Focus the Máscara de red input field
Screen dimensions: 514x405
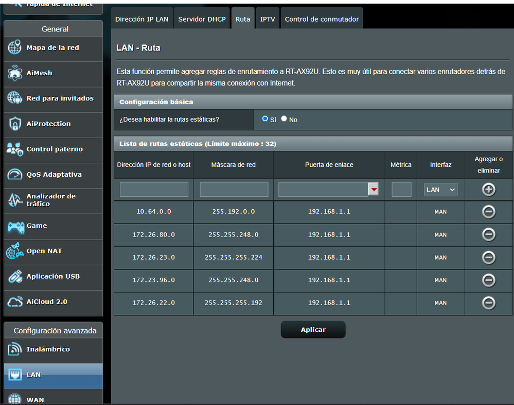click(234, 190)
